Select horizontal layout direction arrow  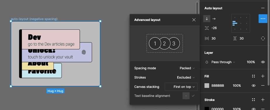(214, 19)
